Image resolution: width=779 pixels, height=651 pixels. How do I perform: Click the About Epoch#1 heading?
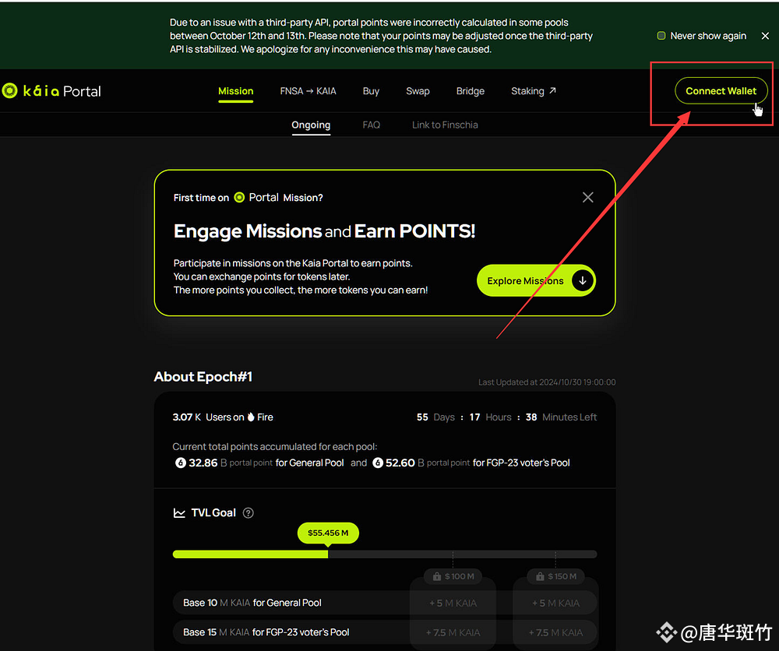(203, 377)
